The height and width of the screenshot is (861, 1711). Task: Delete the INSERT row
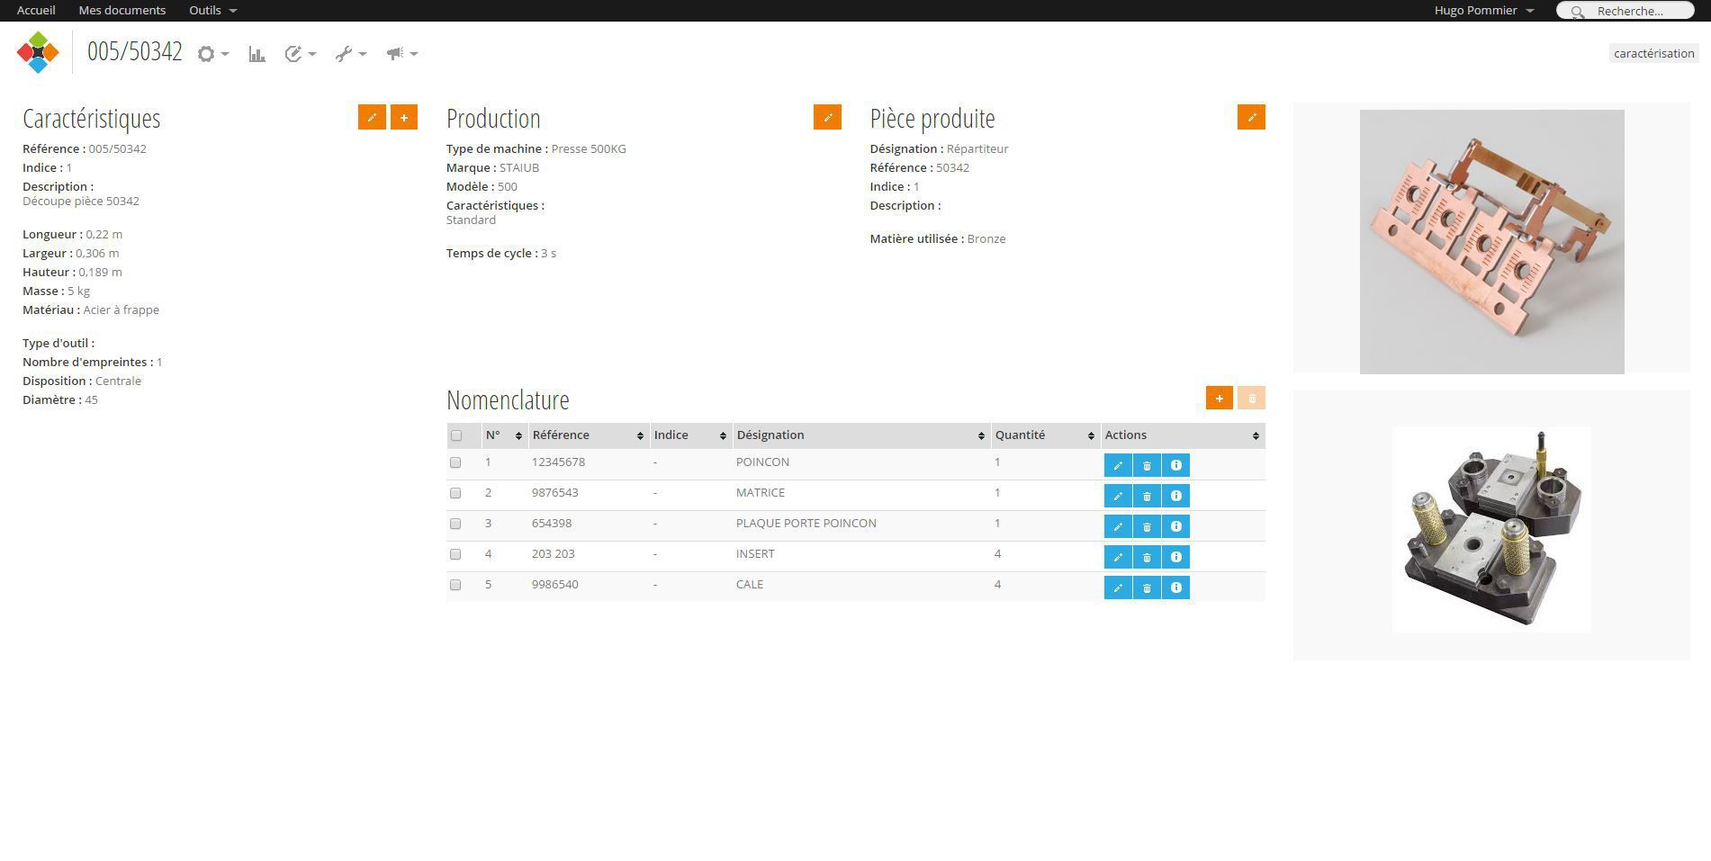(1147, 557)
